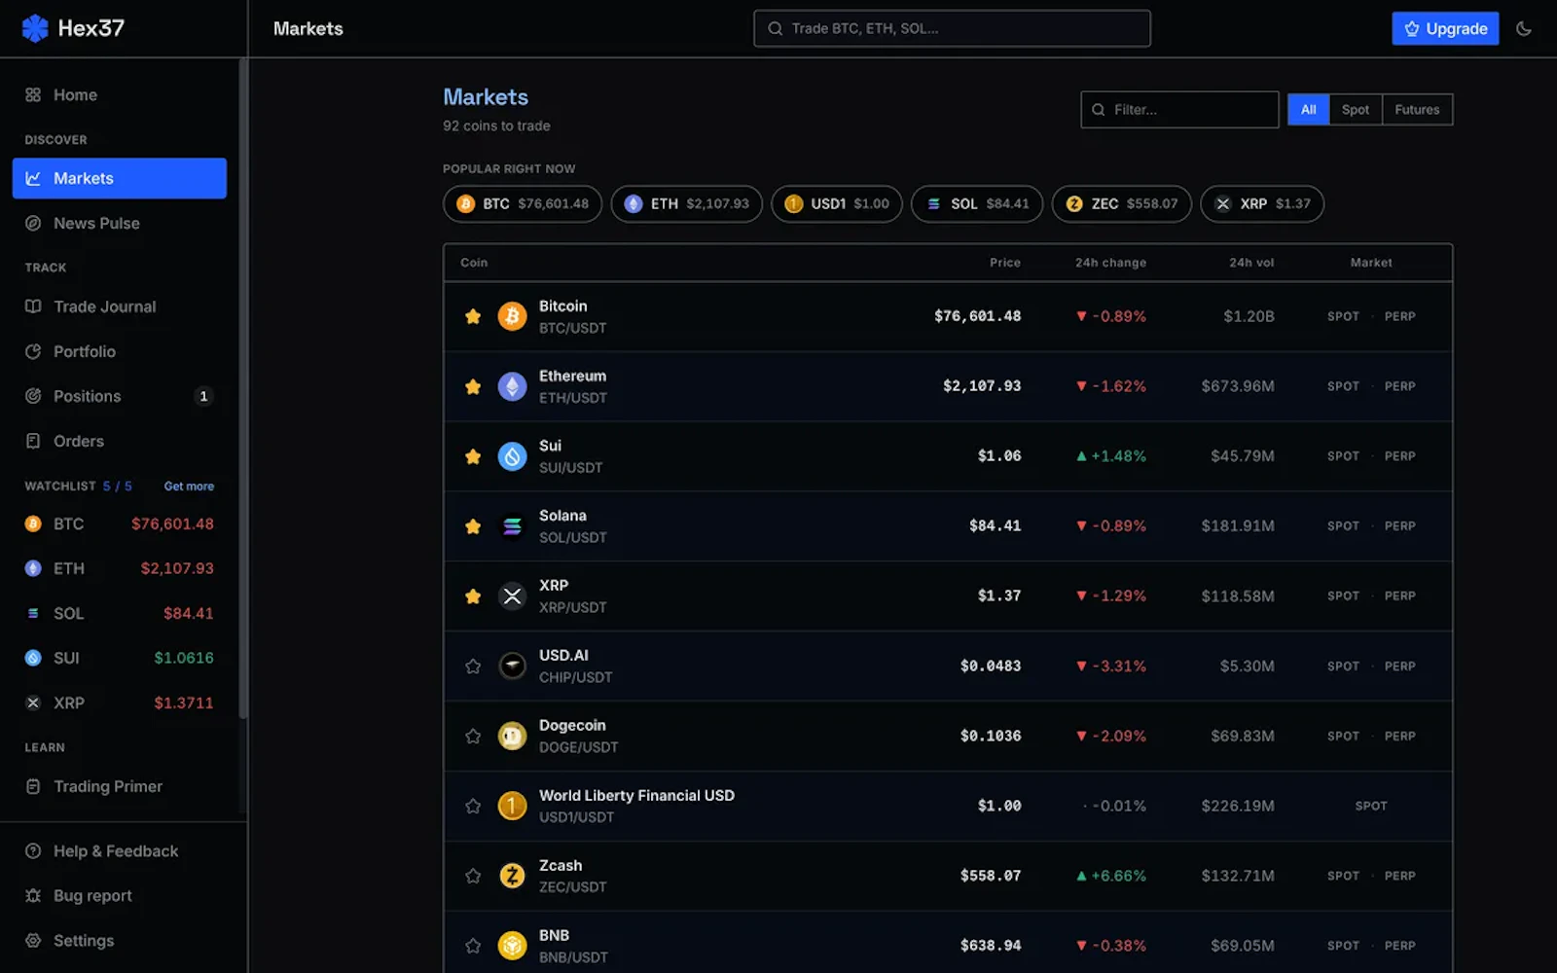Image resolution: width=1557 pixels, height=973 pixels.
Task: Open Zcash PERP market
Action: point(1399,876)
